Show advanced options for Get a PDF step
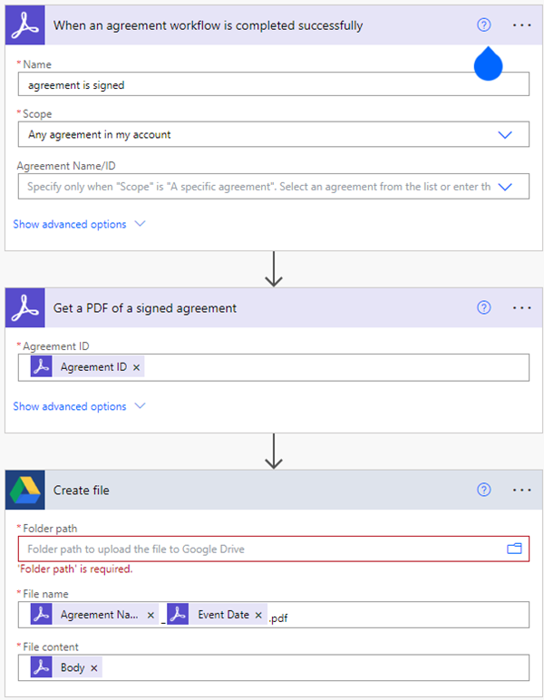 pyautogui.click(x=79, y=406)
